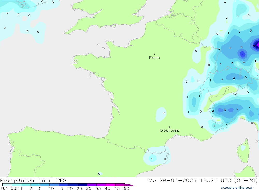259x190 pixels.
Task: Pick the 15–20 mm legend swatch
Action: [64, 185]
